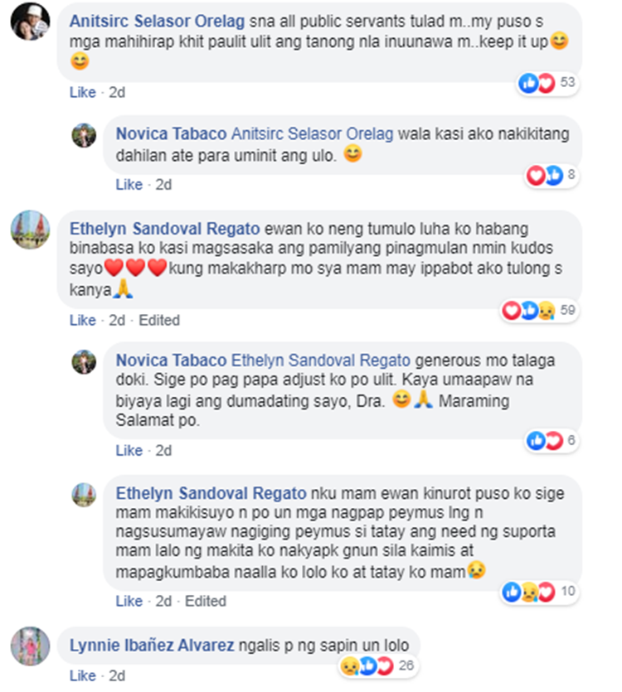
Task: View edit history via Edited on Ethelyn's reply
Action: (x=206, y=602)
